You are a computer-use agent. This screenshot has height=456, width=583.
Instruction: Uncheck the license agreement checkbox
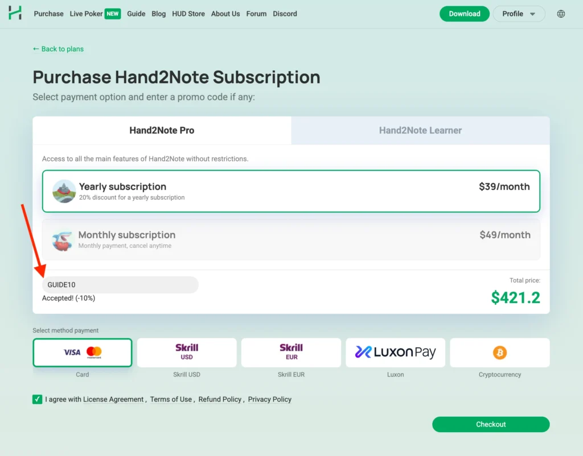pyautogui.click(x=37, y=400)
